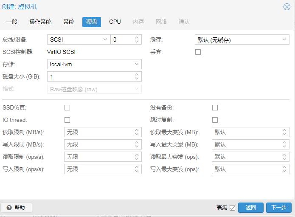This screenshot has height=217, width=295.
Task: Check the 没有备份 option
Action: pyautogui.click(x=215, y=108)
